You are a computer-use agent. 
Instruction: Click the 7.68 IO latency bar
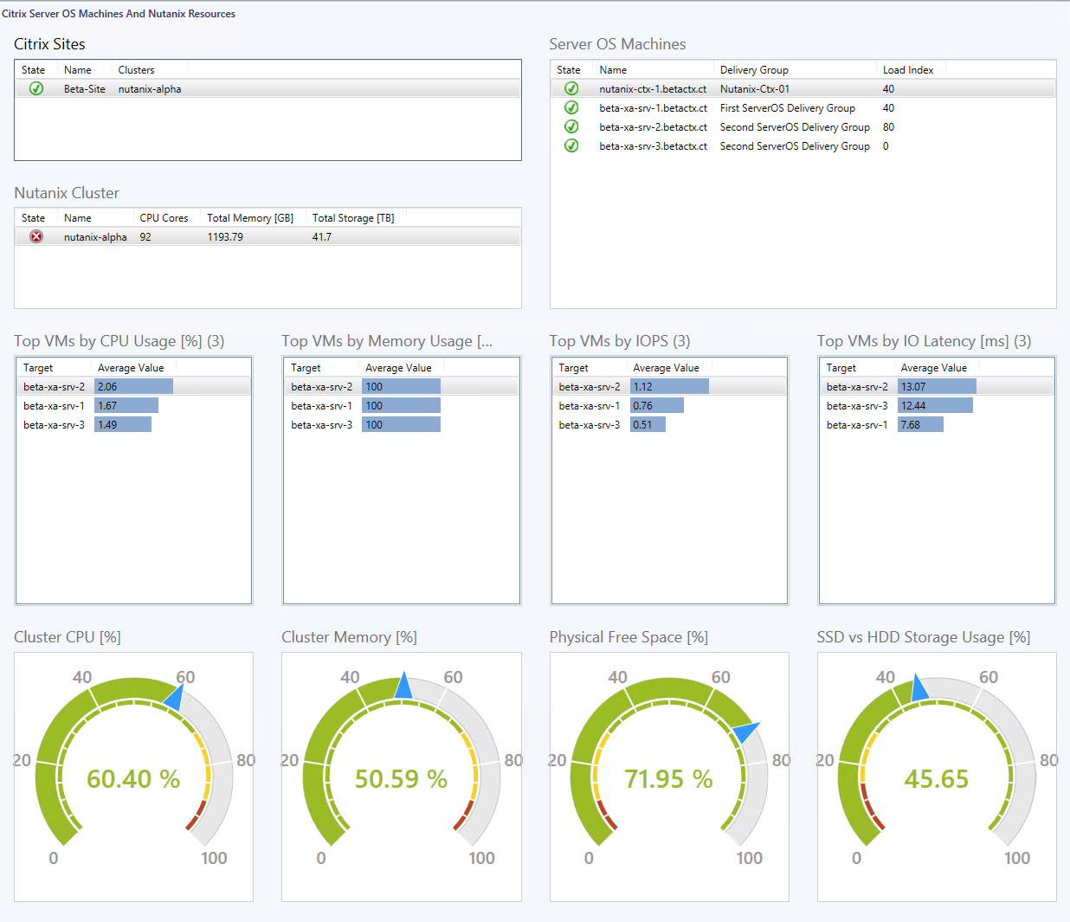(920, 424)
